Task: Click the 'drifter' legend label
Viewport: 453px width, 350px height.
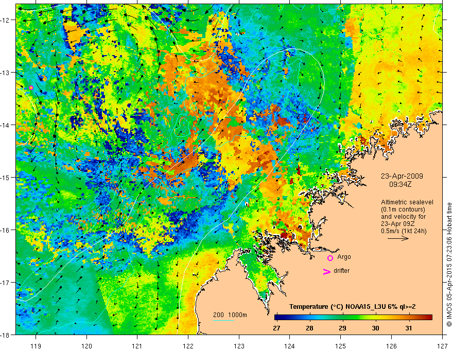Action: point(341,271)
